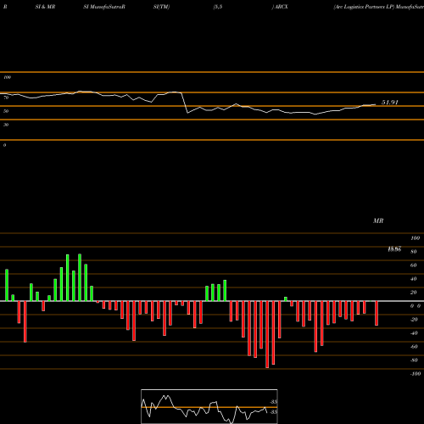Click the 'SI(TM)' header label

point(161,7)
